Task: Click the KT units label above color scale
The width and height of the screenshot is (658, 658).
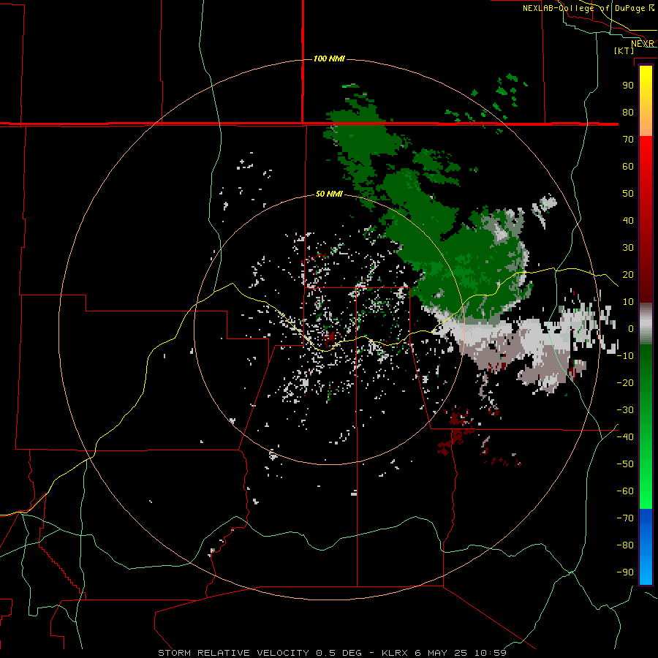Action: coord(624,50)
